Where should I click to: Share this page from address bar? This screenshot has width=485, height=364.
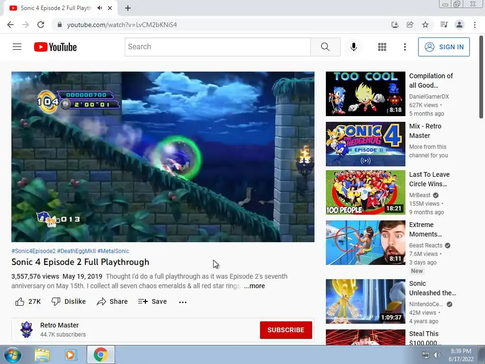pos(410,25)
